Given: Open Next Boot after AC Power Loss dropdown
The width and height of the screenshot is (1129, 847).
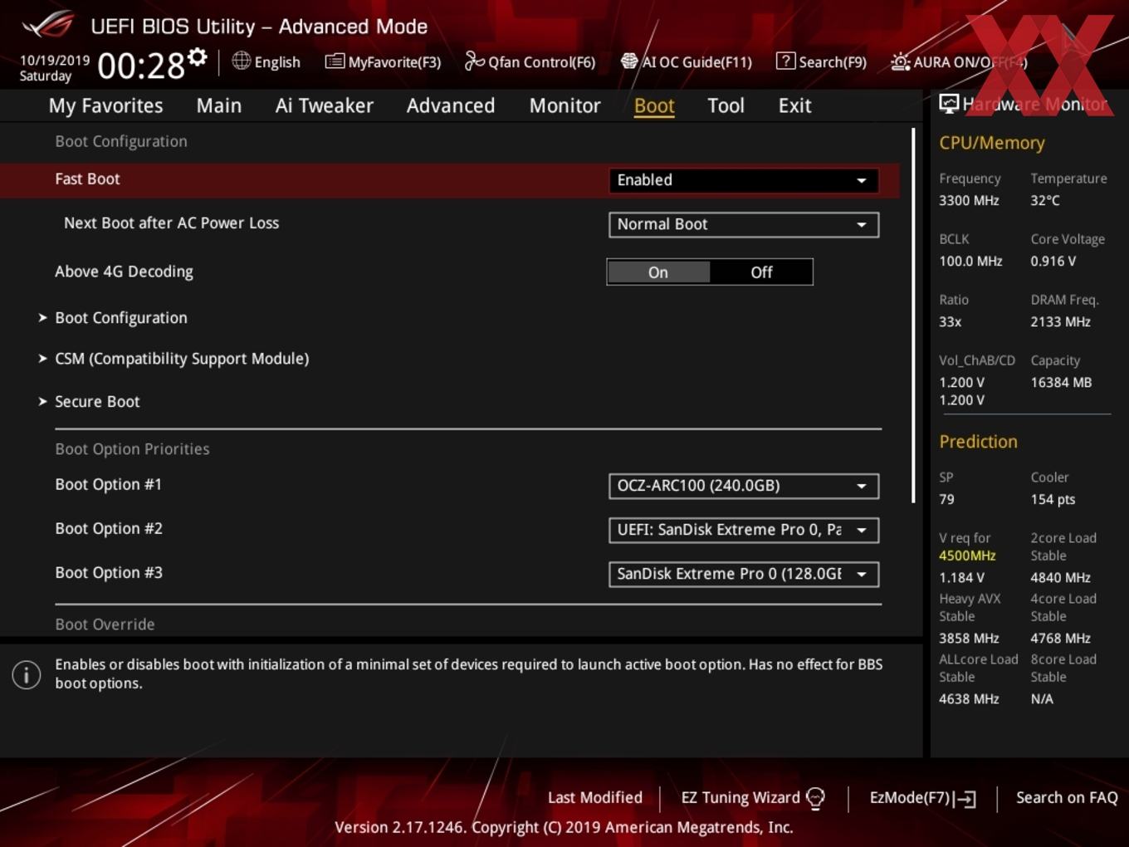Looking at the screenshot, I should coord(744,224).
